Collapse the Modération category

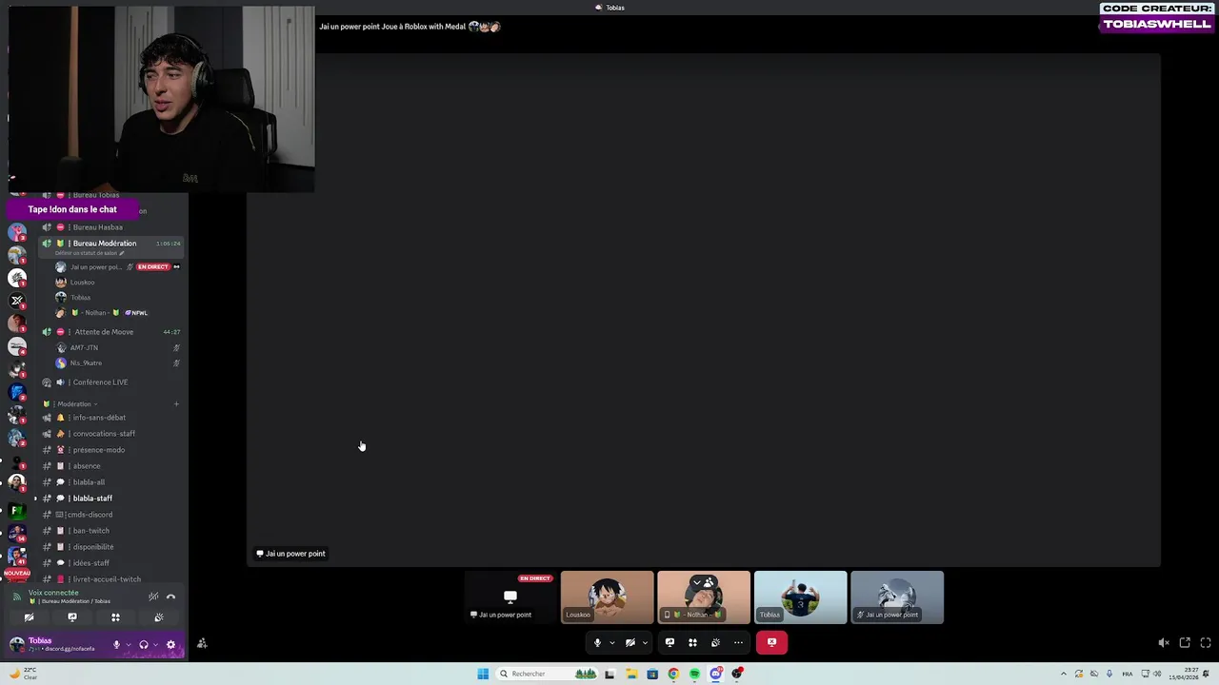pos(74,404)
